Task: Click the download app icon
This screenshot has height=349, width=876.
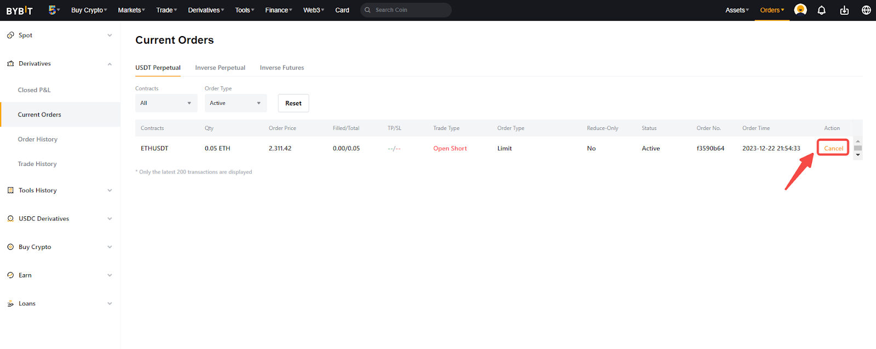Action: 844,10
